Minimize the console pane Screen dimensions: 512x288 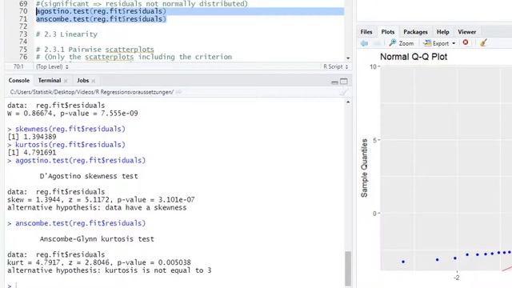[334, 82]
